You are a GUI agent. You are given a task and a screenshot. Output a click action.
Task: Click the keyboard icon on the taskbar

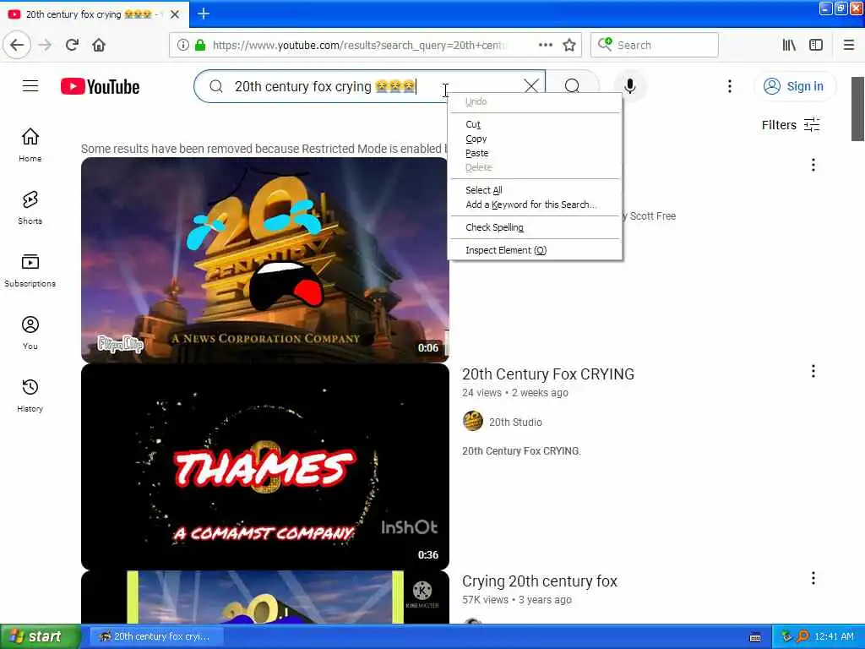[755, 637]
